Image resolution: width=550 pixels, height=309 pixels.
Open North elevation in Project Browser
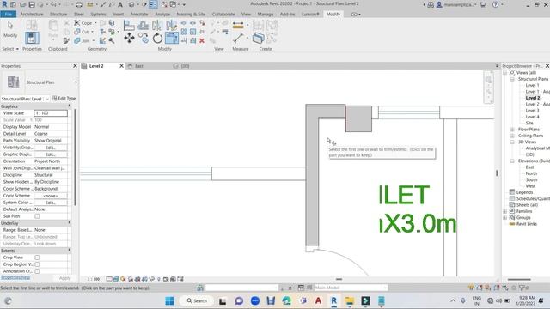[x=531, y=173]
